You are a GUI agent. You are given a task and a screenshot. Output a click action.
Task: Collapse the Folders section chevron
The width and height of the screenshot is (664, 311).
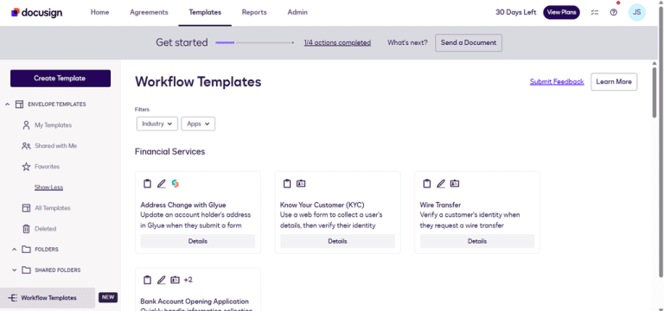pyautogui.click(x=15, y=250)
